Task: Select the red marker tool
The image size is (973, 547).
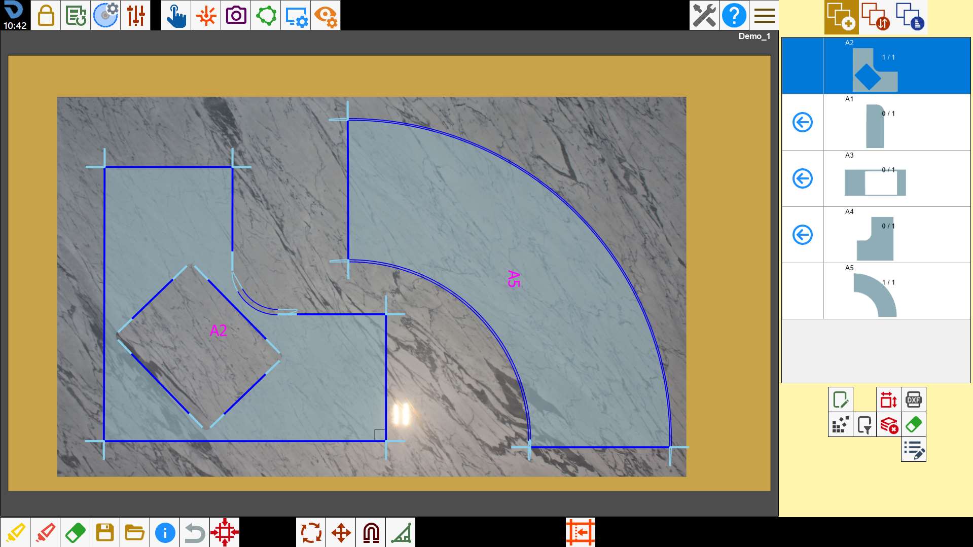Action: tap(45, 532)
